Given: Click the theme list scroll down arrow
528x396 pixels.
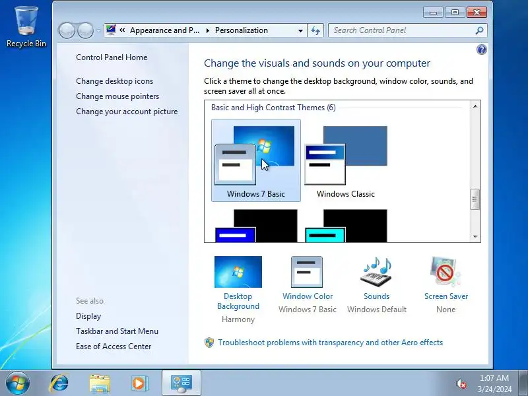Looking at the screenshot, I should pyautogui.click(x=475, y=236).
